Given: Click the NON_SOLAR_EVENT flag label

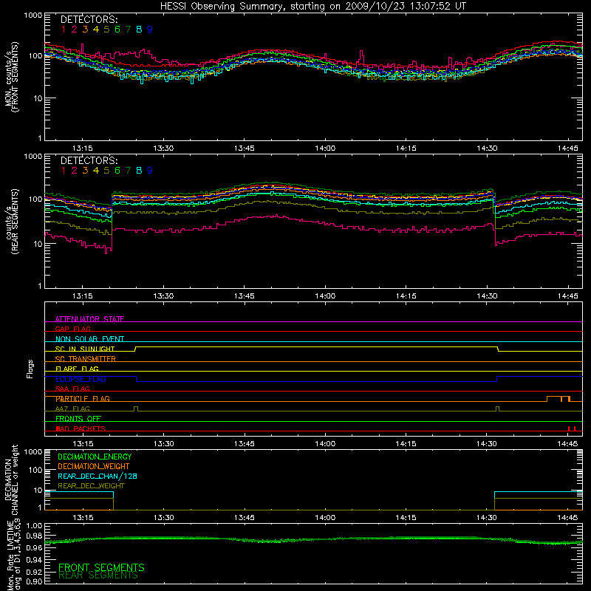Looking at the screenshot, I should (x=89, y=339).
